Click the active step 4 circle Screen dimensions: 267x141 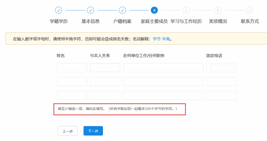pyautogui.click(x=154, y=10)
